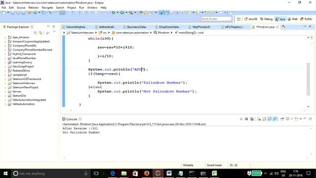Viewport: 316px width, 178px height.
Task: Open Firefox from taskbar
Action: tap(147, 173)
